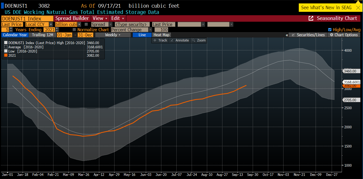Tick the Spread checkbox

coord(86,24)
